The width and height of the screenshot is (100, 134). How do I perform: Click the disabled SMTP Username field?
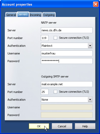pos(67,107)
